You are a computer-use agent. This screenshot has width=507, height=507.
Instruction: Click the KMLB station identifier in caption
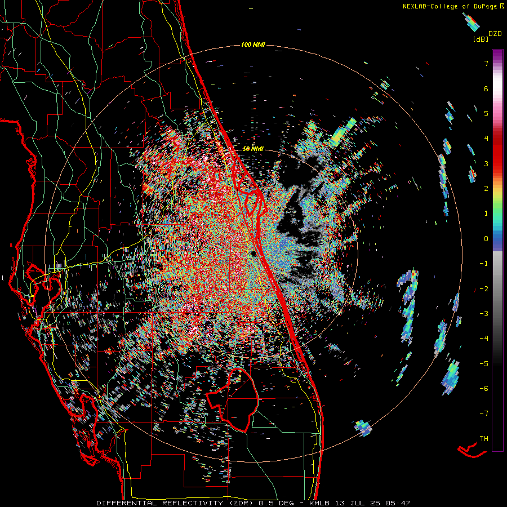click(319, 503)
